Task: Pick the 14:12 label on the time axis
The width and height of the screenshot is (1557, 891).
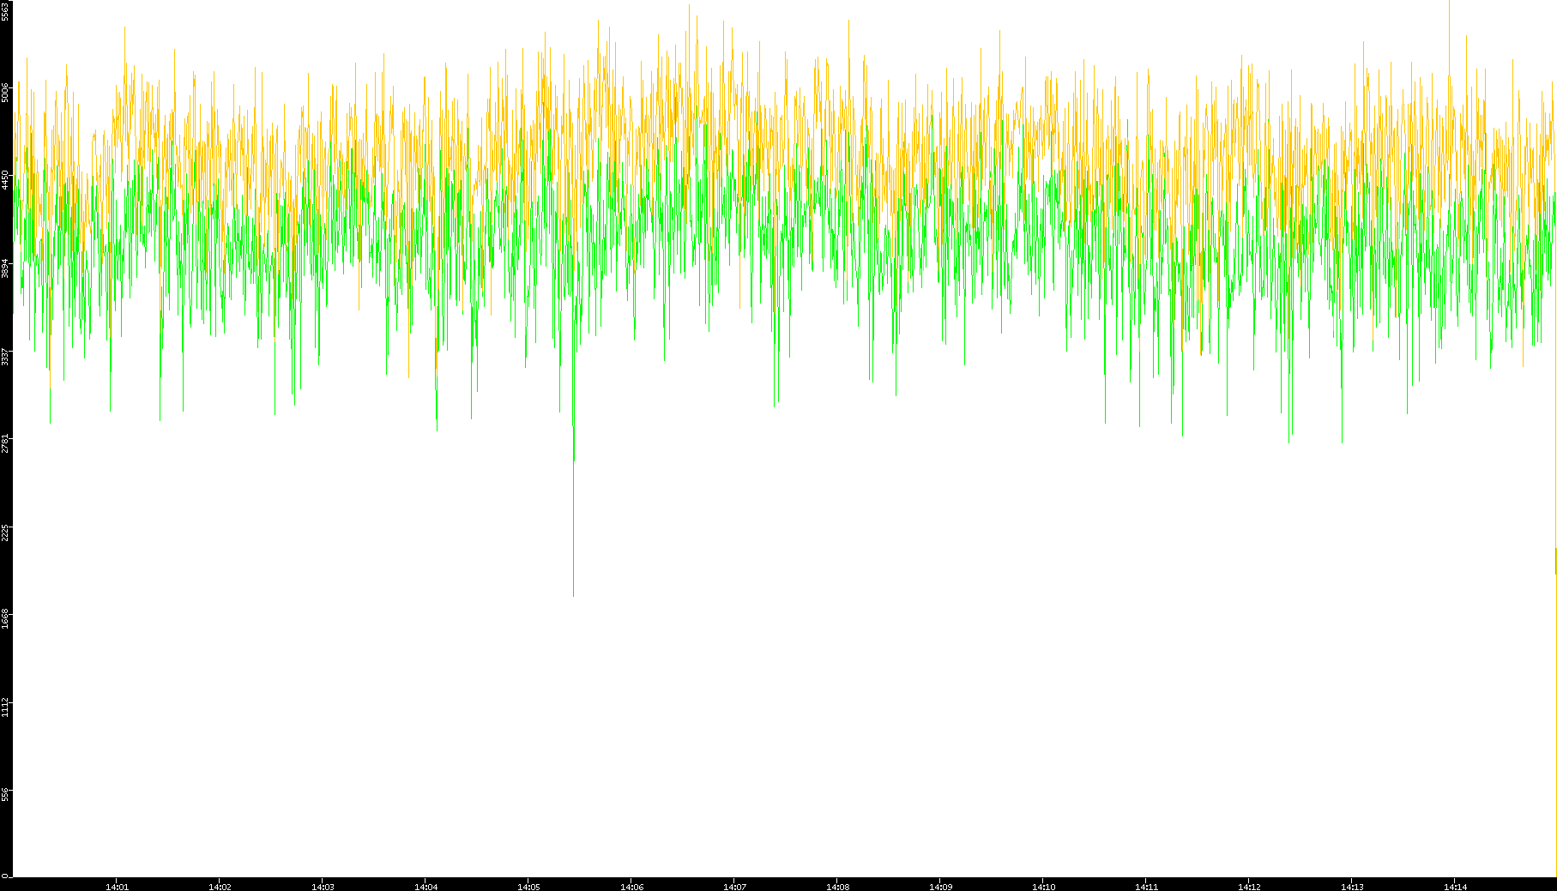Action: pos(1249,887)
